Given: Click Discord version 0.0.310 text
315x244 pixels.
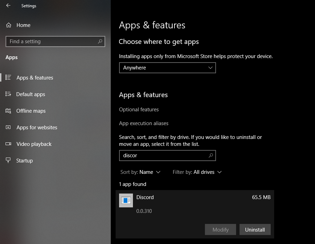Looking at the screenshot, I should tap(144, 211).
